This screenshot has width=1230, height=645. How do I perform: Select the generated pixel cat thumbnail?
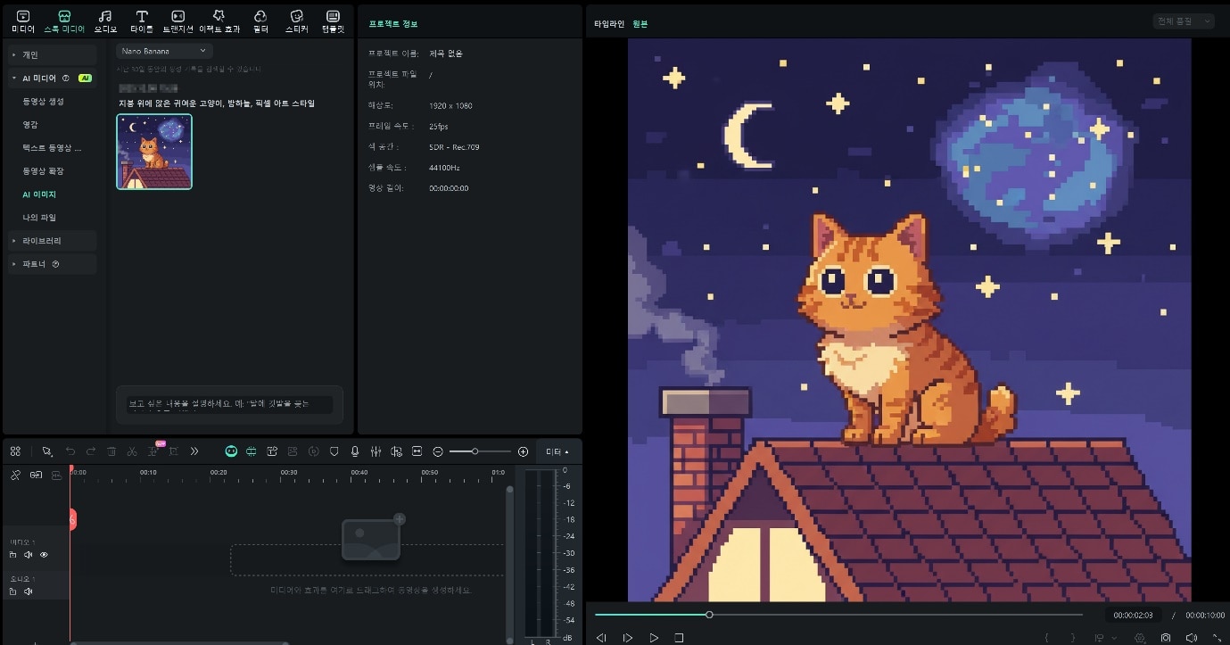click(154, 152)
